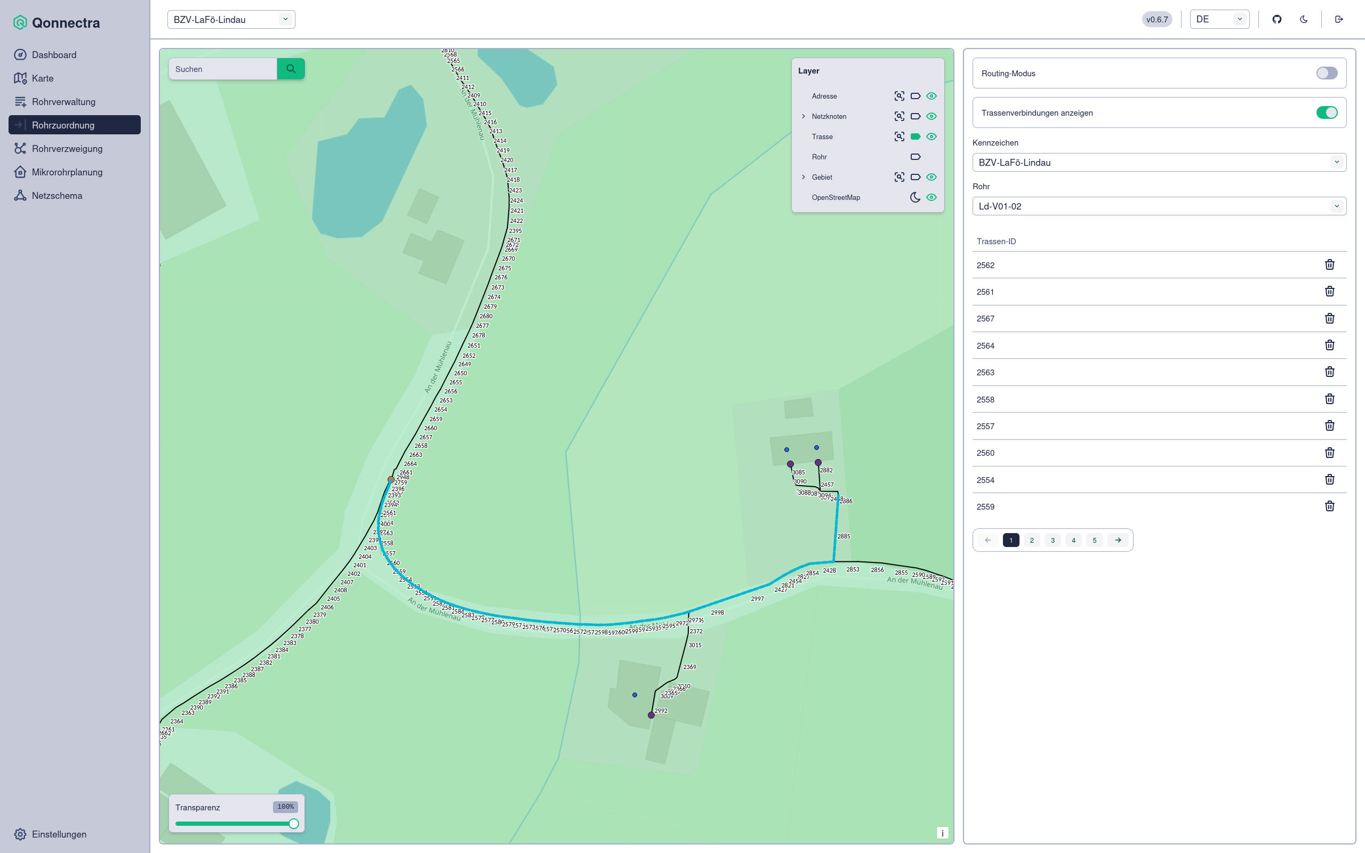Zoom to Adresse layer extent icon

click(x=899, y=96)
